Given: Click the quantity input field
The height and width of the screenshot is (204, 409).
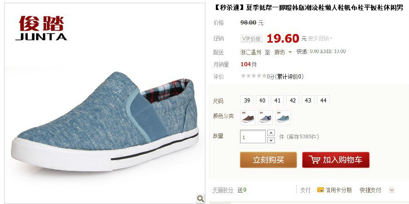Looking at the screenshot, I should (x=253, y=136).
